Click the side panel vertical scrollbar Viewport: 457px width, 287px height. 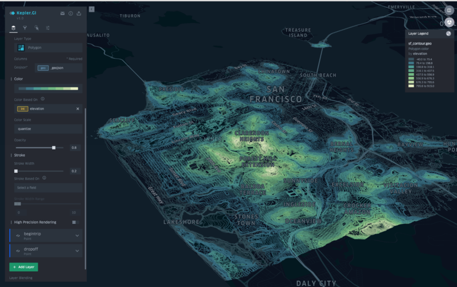(85, 189)
